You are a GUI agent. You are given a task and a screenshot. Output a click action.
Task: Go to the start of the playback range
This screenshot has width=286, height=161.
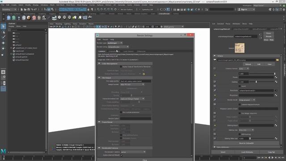pos(259,157)
